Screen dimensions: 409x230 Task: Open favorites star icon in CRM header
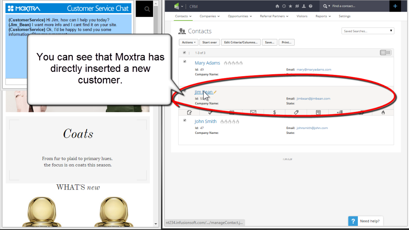[290, 6]
